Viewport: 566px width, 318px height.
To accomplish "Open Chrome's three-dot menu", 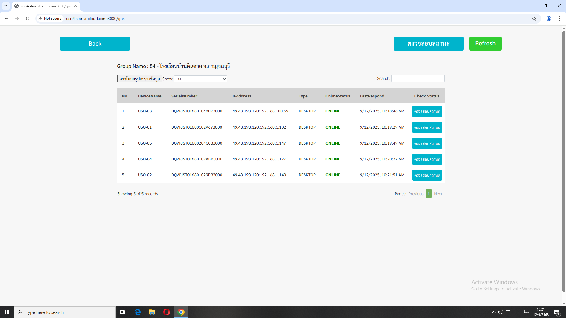I will tap(559, 19).
